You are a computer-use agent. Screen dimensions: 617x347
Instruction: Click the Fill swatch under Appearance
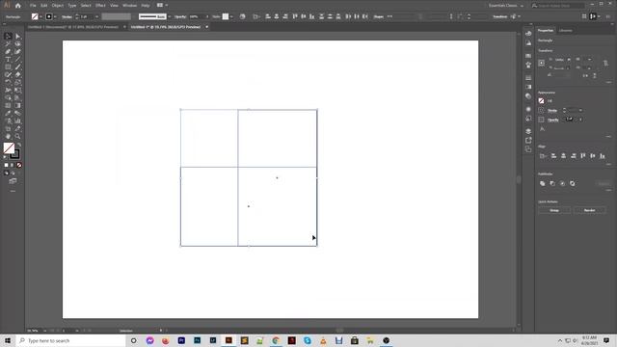click(x=542, y=100)
